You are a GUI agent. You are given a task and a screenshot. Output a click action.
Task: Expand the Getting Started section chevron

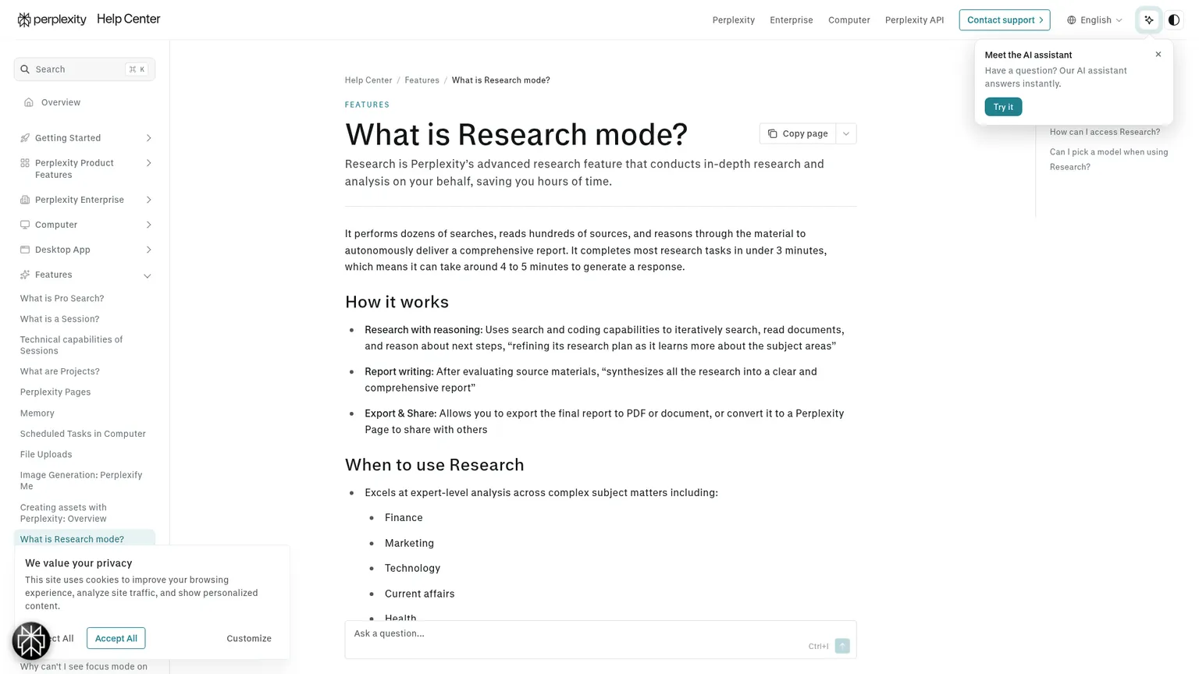coord(148,138)
